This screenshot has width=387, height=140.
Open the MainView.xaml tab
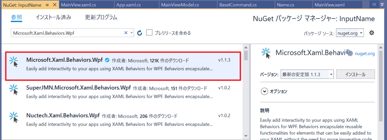coord(330,5)
